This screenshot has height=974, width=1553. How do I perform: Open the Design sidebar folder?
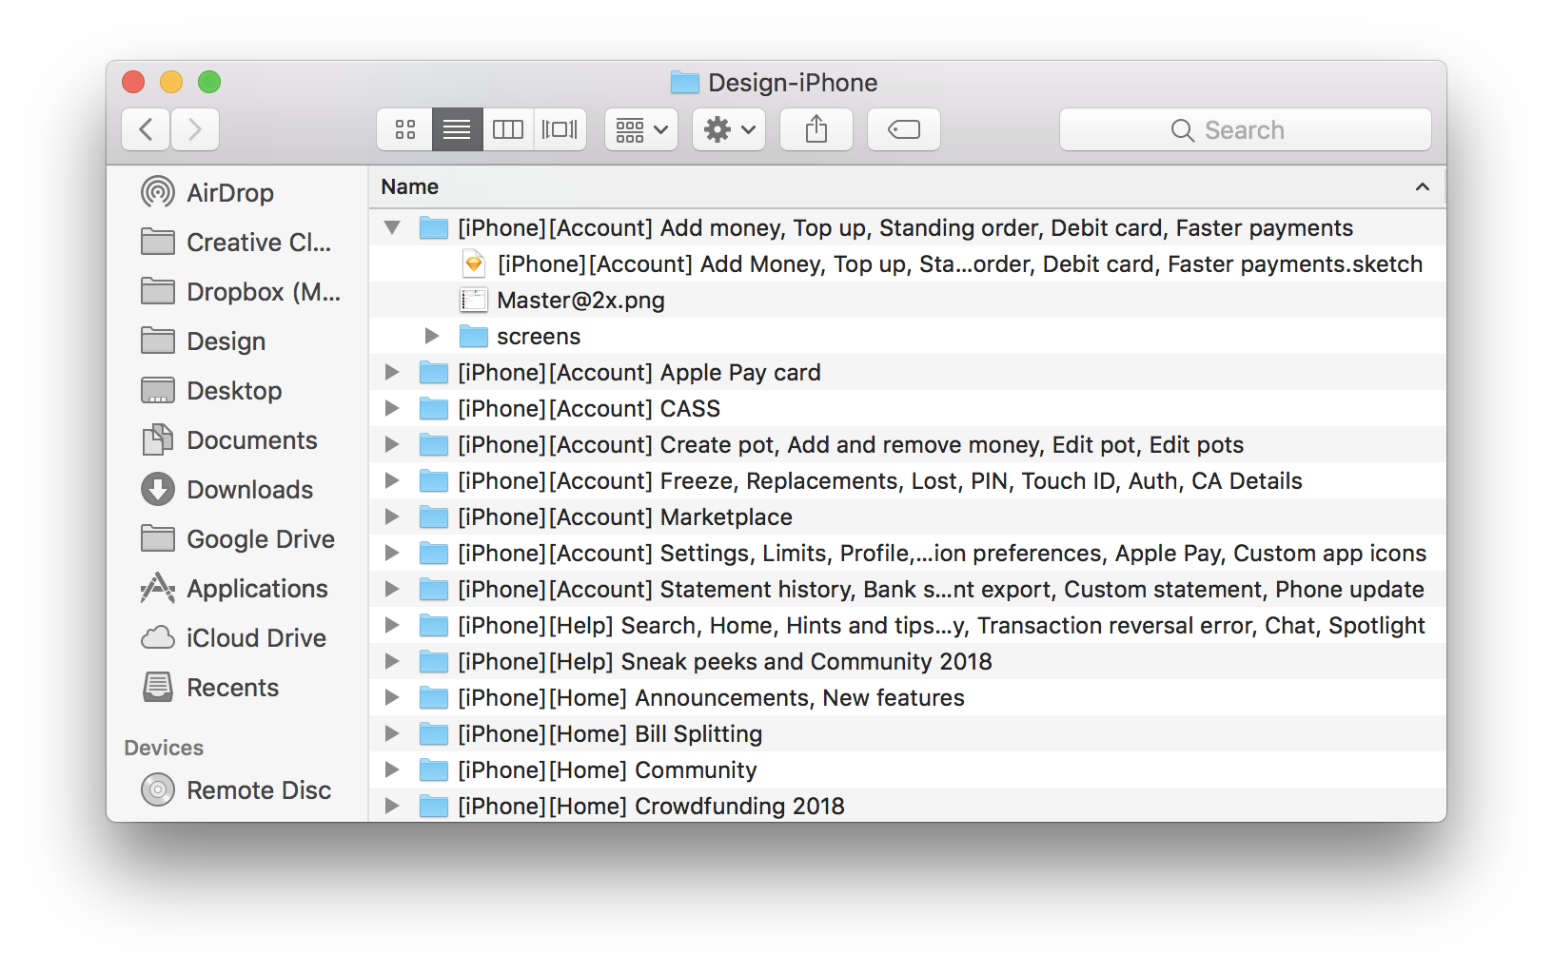(204, 341)
